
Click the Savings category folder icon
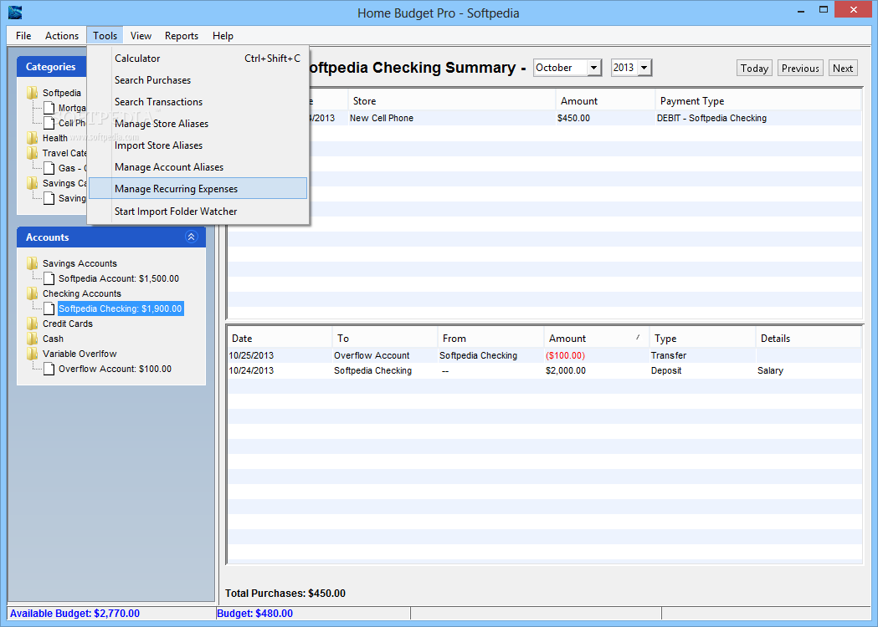pyautogui.click(x=32, y=183)
